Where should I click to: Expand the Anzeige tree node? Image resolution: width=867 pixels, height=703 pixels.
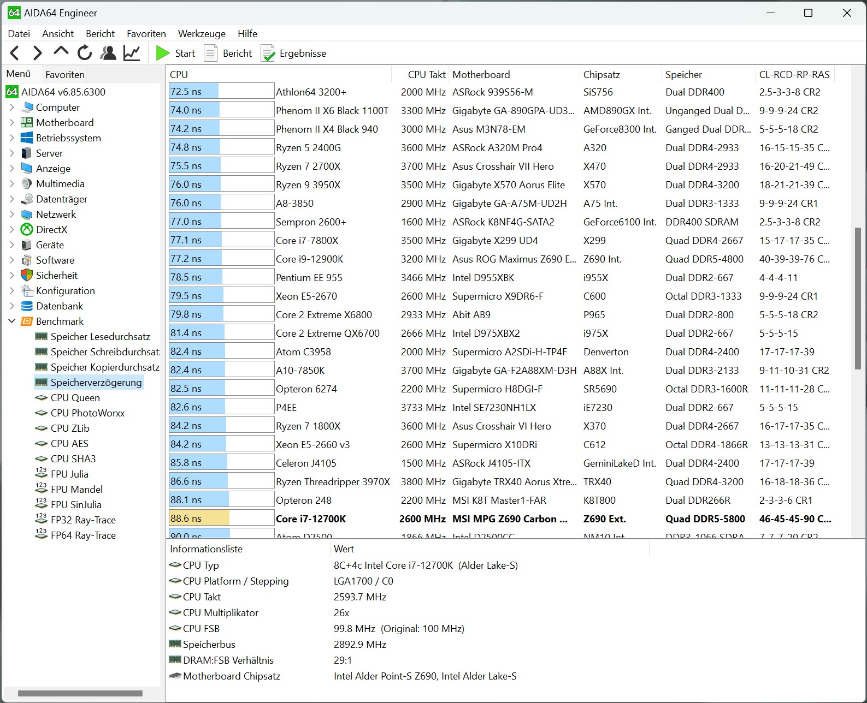pos(12,169)
